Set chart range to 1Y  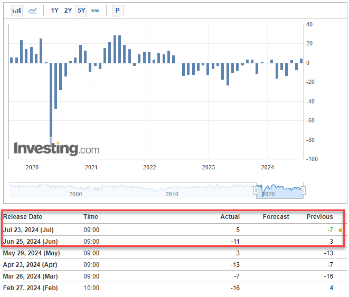click(55, 11)
